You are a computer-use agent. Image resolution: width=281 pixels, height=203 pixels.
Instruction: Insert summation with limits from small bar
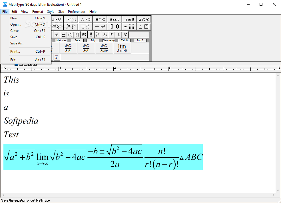point(98,35)
